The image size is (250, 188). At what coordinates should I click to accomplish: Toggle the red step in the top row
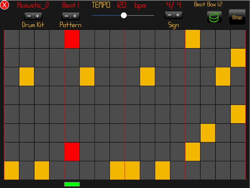(x=72, y=39)
